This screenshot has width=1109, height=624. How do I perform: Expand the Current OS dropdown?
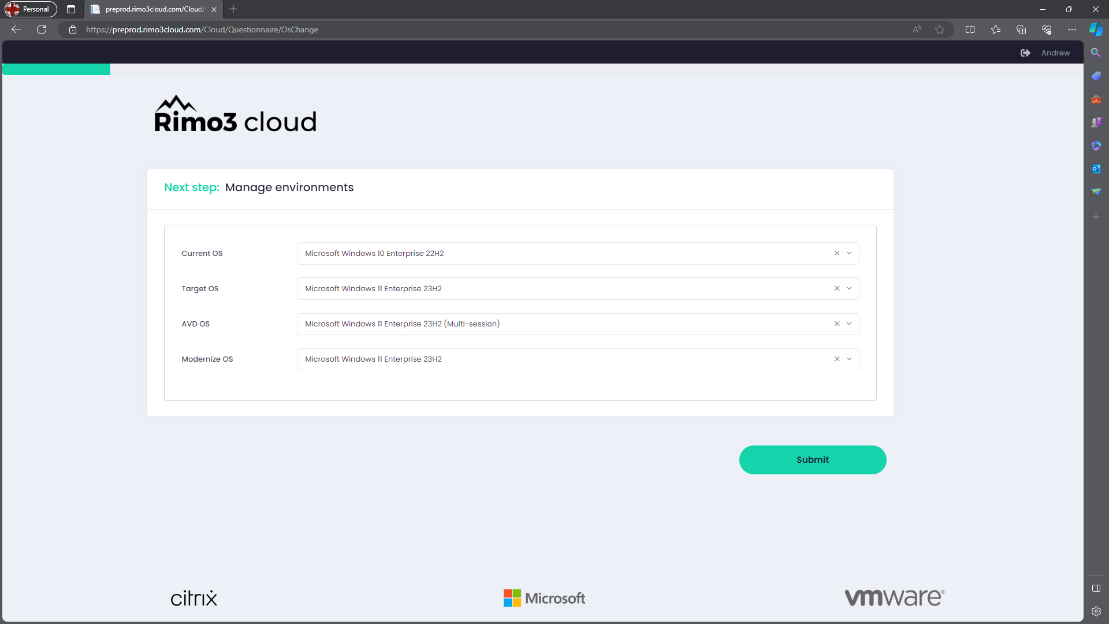coord(849,253)
